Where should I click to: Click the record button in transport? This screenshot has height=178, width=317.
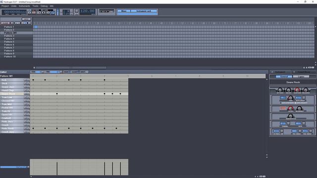[x=34, y=12]
